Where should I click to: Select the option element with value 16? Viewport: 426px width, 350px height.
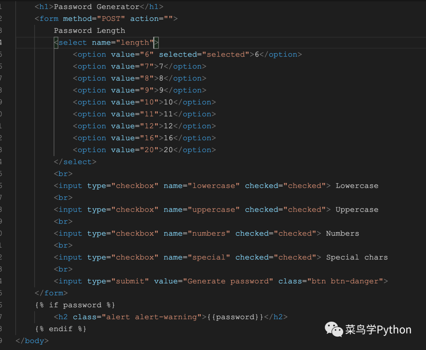click(x=144, y=138)
